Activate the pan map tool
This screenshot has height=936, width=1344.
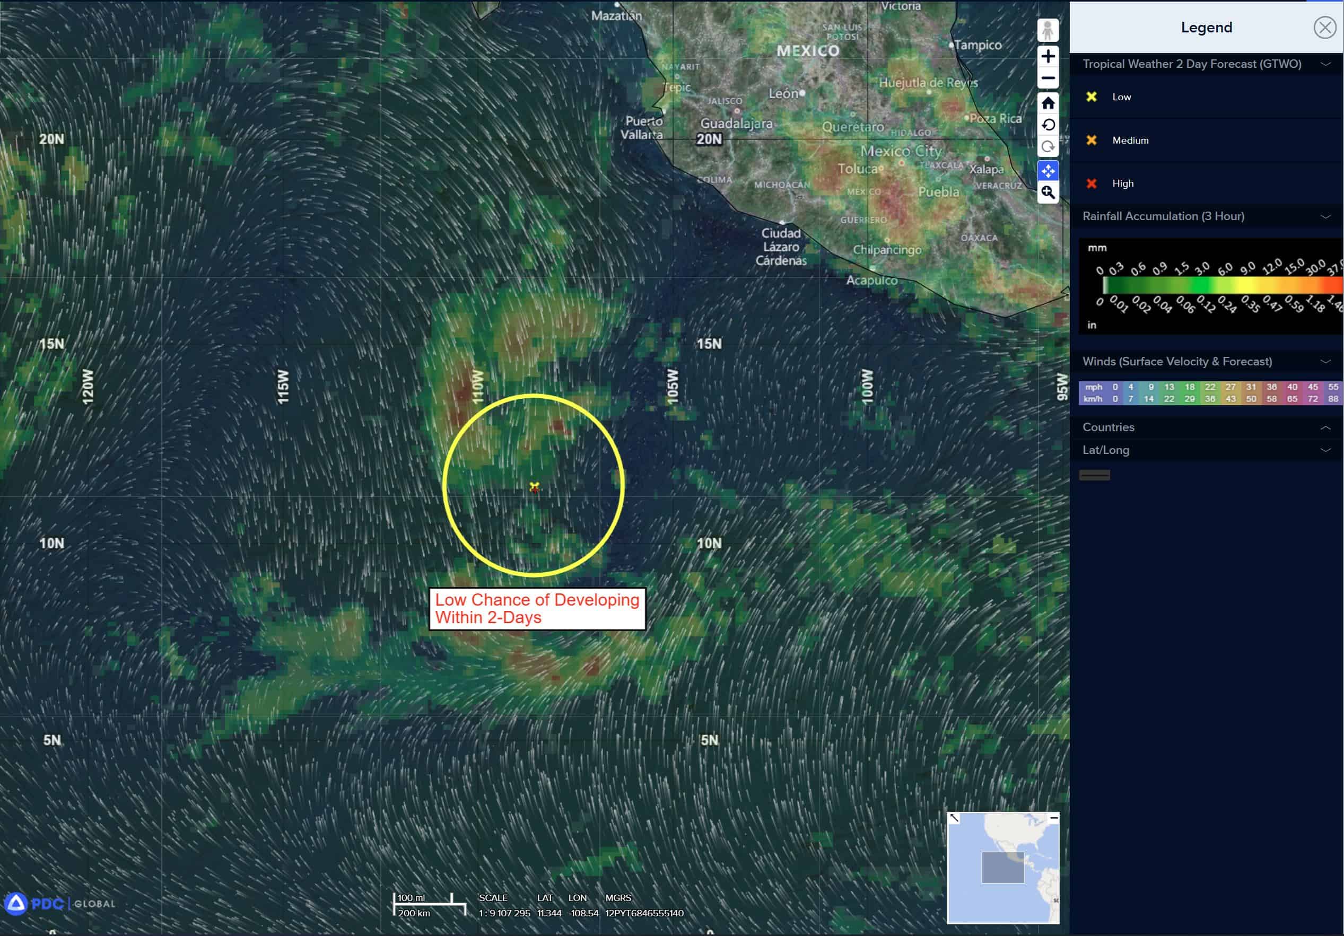coord(1048,171)
